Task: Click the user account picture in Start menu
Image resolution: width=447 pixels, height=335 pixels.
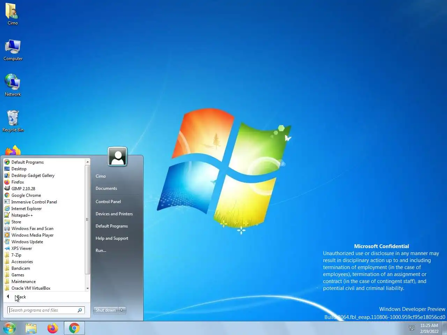Action: (117, 157)
